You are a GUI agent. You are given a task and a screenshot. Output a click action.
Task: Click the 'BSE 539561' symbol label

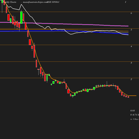point(53,2)
